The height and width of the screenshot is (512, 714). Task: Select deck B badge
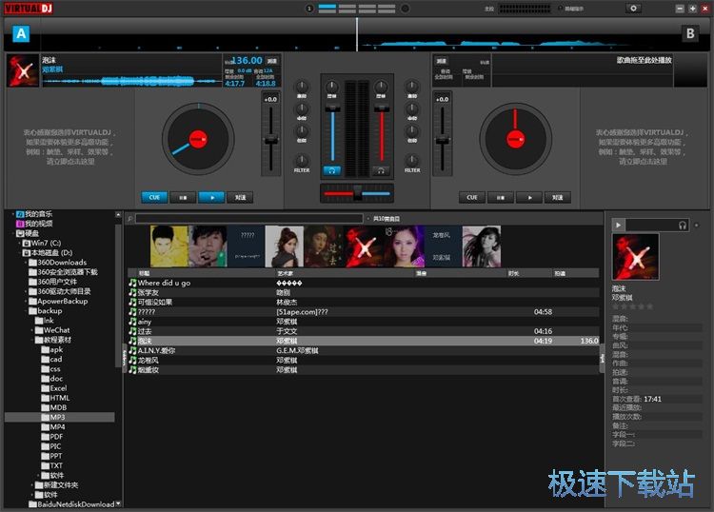coord(690,33)
